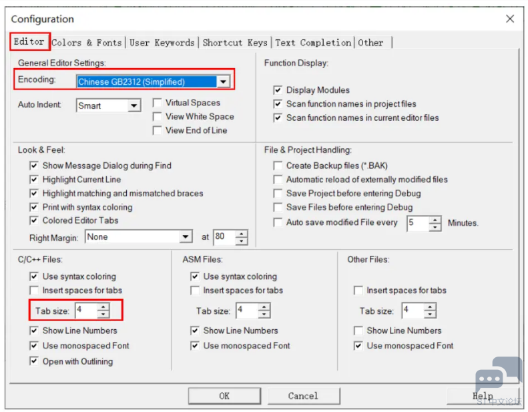The width and height of the screenshot is (528, 412).
Task: Enable Save Files before entering Debug
Action: (x=278, y=207)
